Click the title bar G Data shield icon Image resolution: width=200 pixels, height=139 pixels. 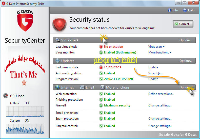(4, 4)
